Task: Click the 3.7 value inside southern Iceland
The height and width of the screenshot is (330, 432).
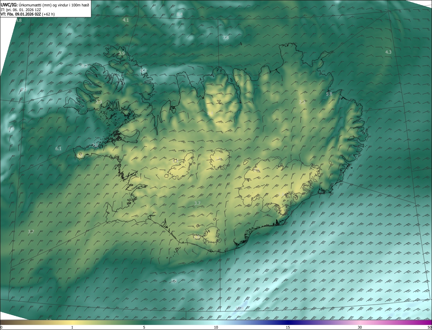Action: pos(197,203)
